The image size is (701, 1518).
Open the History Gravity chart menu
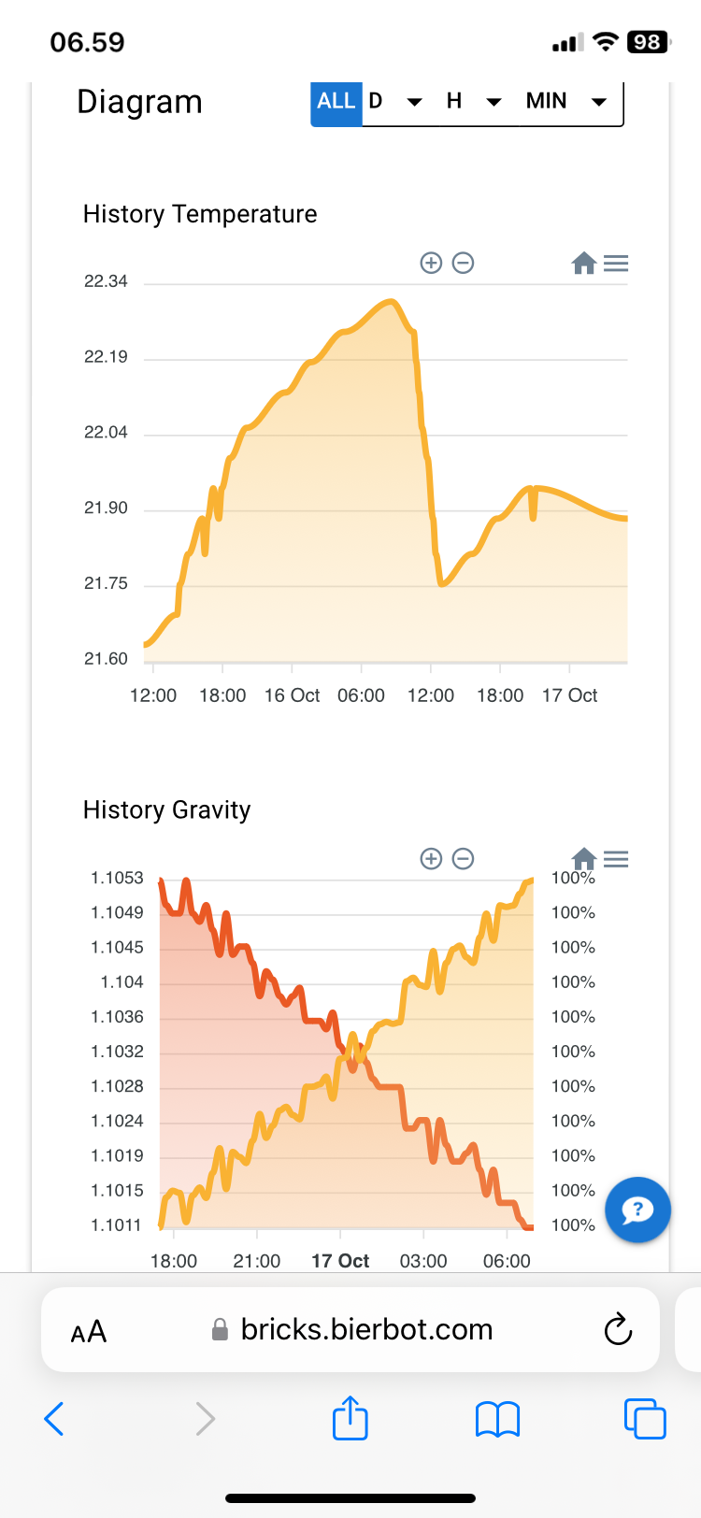coord(616,858)
